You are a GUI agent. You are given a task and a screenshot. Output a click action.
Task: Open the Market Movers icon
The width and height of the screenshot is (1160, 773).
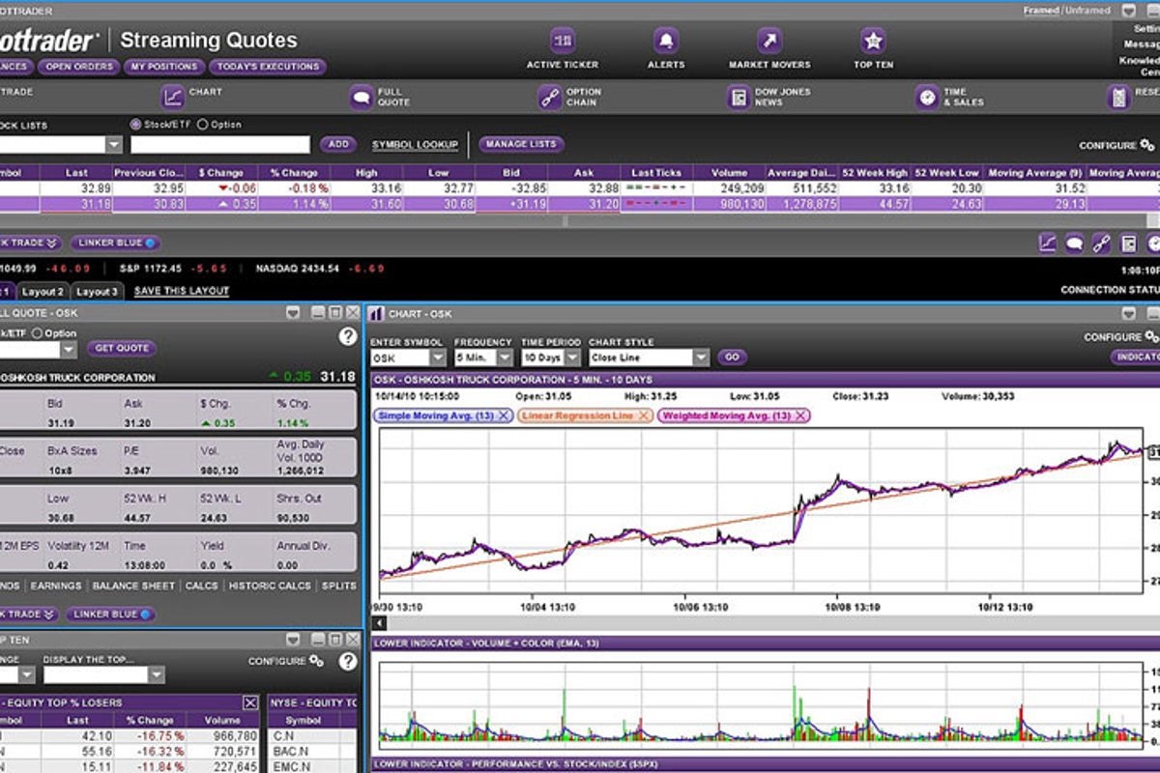769,41
